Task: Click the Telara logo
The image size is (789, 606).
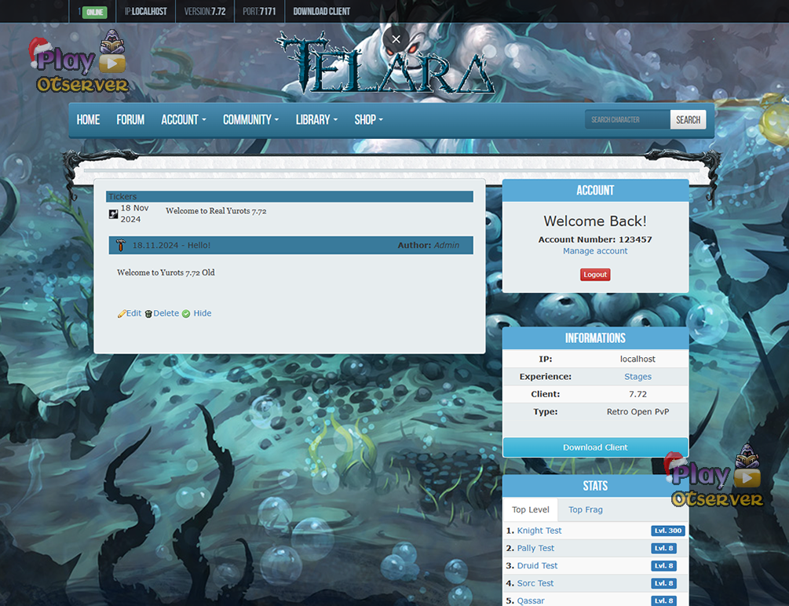Action: pyautogui.click(x=385, y=63)
